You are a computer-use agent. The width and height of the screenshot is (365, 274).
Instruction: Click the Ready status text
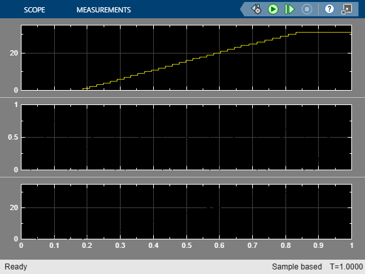[x=16, y=267]
